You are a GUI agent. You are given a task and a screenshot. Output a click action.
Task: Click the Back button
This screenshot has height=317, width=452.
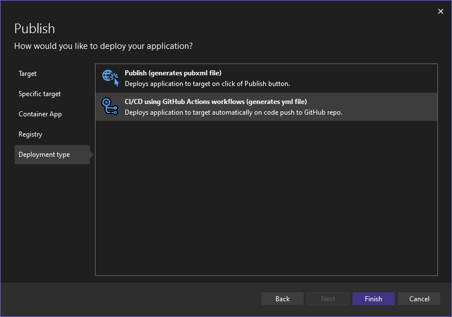click(282, 299)
